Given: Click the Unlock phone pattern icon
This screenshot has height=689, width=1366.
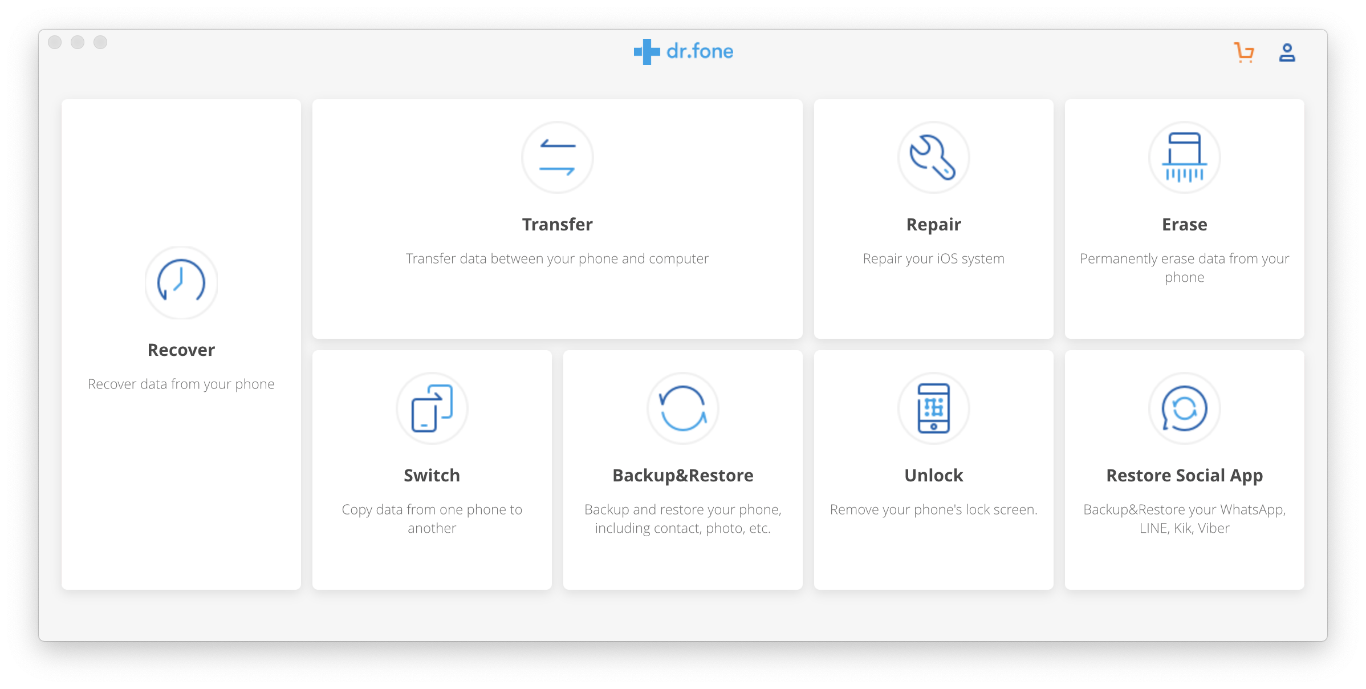Looking at the screenshot, I should [934, 408].
